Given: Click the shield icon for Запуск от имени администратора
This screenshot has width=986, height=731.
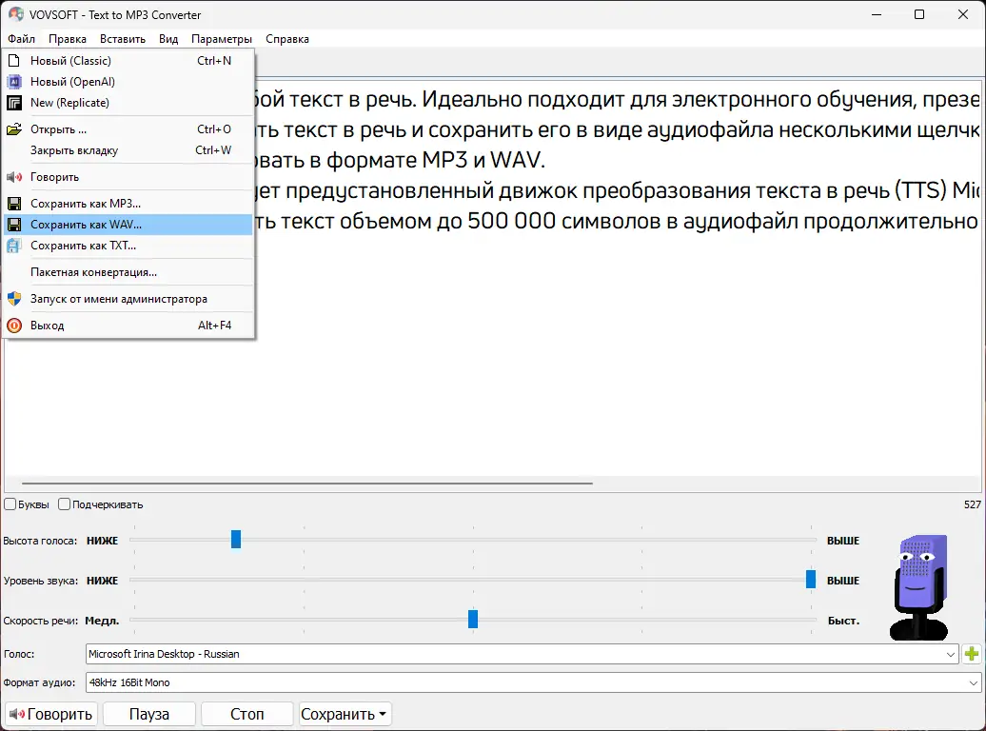Looking at the screenshot, I should 14,299.
